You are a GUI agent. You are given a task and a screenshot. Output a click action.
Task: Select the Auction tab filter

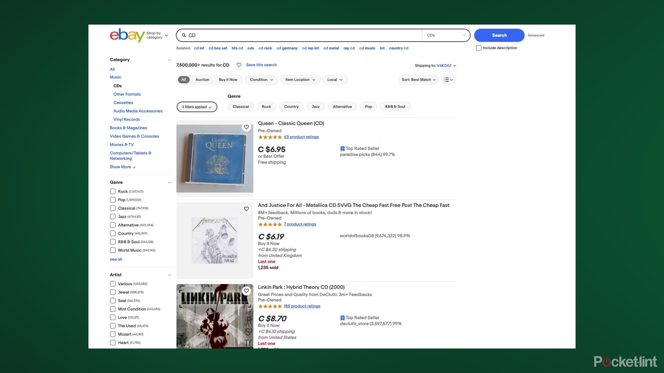(203, 80)
